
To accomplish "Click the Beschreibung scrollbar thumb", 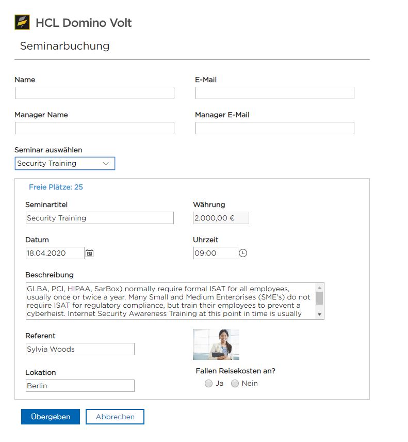I will tap(319, 298).
